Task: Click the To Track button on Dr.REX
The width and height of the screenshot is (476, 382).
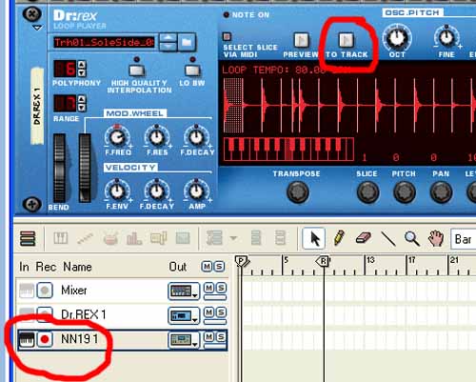Action: click(347, 40)
